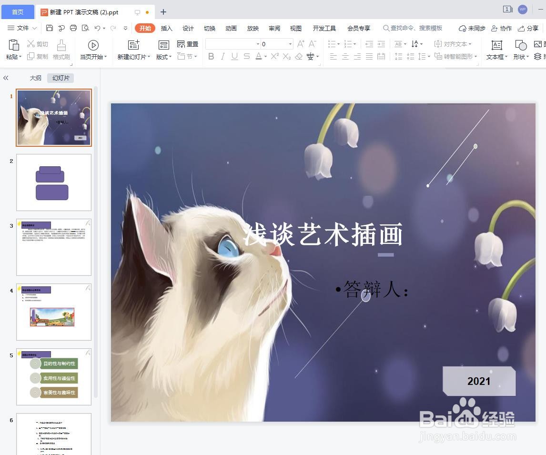The width and height of the screenshot is (546, 455).
Task: Open Align Text (对齐文本) dropdown
Action: point(453,44)
